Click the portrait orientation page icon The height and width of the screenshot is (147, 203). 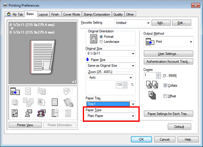93,39
